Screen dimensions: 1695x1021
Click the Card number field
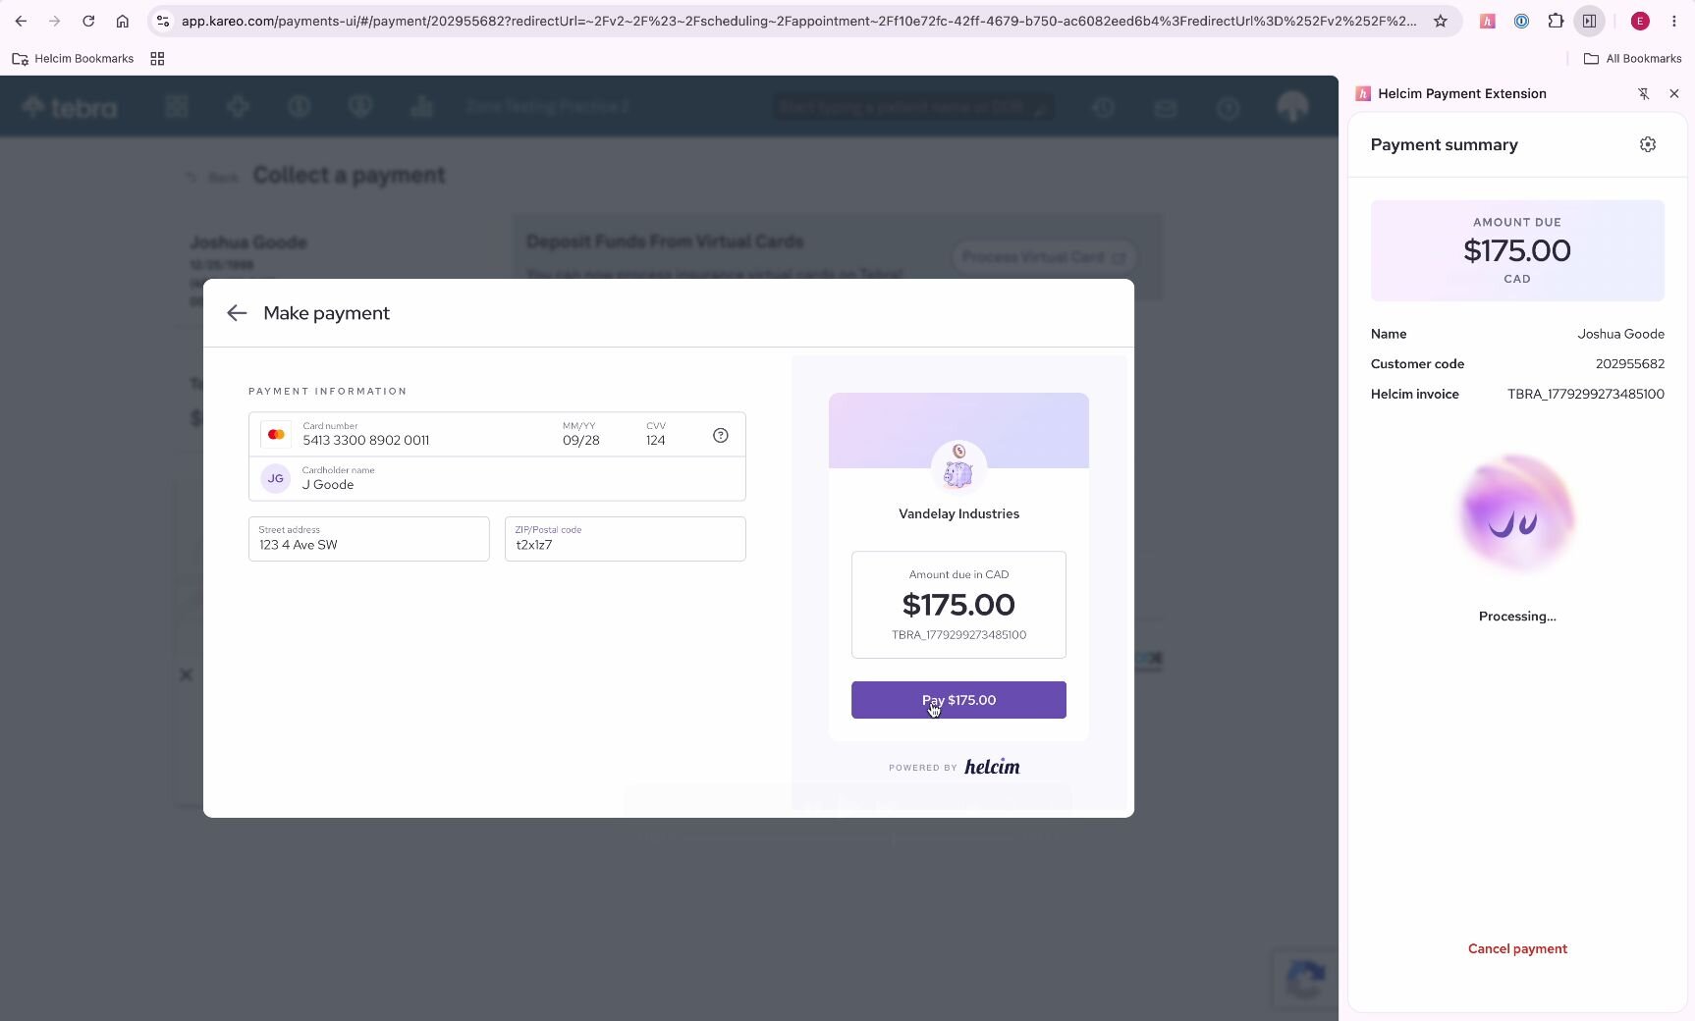pos(422,434)
